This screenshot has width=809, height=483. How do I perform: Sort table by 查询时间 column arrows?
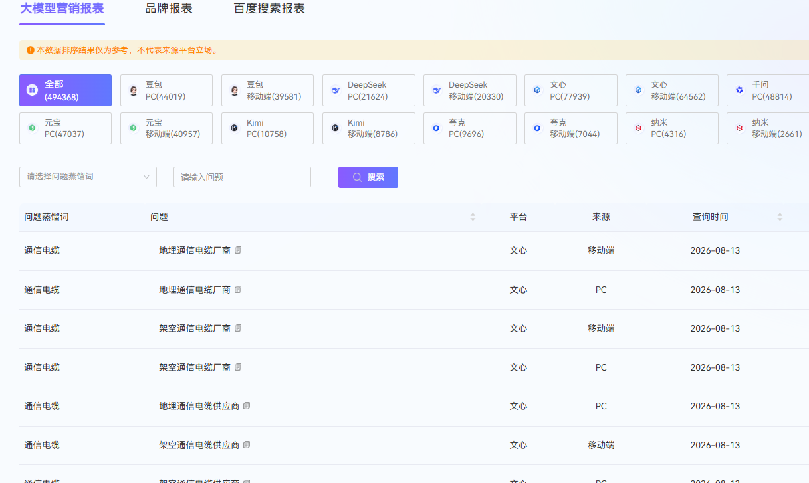pyautogui.click(x=780, y=217)
